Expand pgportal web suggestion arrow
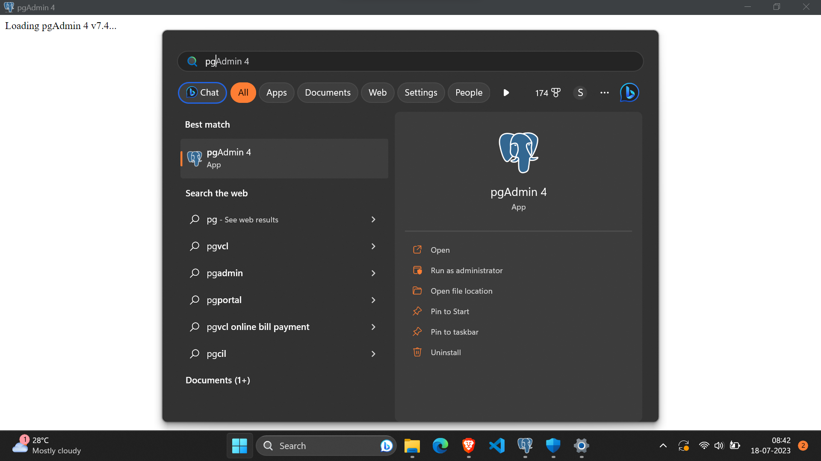Screen dimensions: 821x461 (373, 300)
